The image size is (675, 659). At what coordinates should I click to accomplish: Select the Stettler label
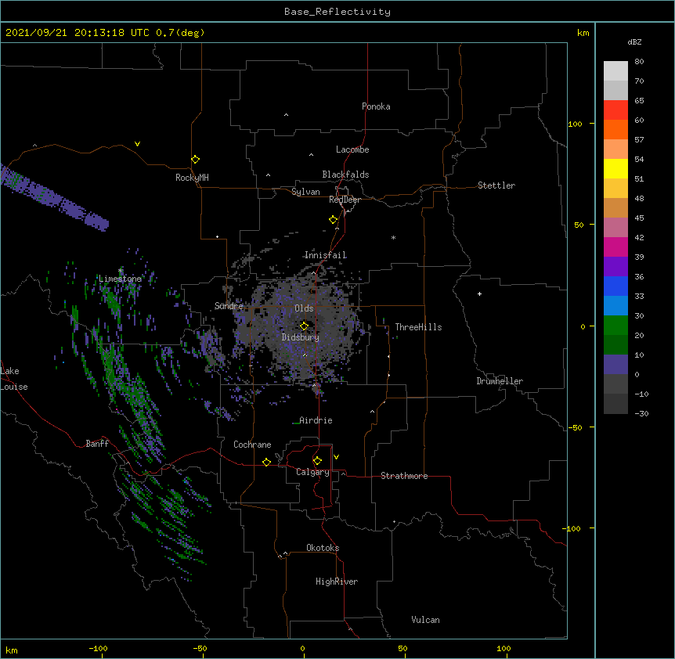(496, 185)
